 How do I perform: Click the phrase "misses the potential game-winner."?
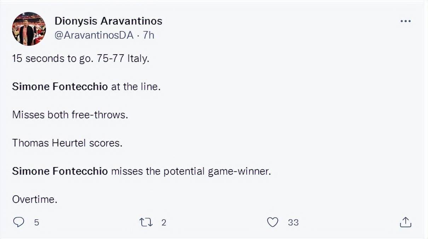(191, 171)
